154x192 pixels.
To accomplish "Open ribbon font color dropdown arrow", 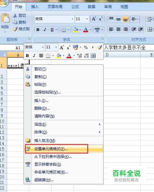I will (x=90, y=30).
